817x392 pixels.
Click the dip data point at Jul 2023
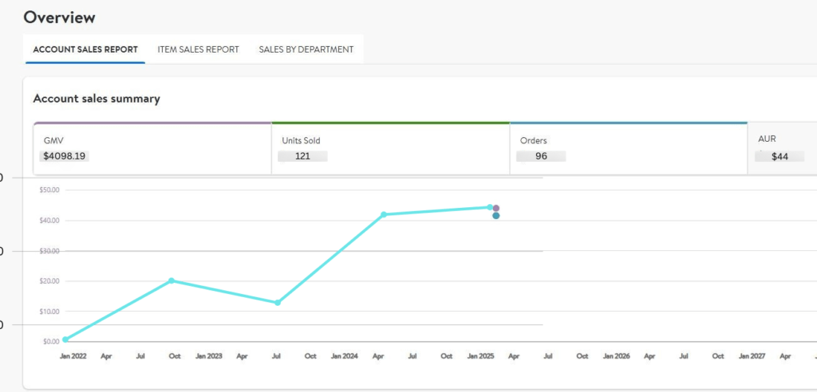tap(278, 303)
